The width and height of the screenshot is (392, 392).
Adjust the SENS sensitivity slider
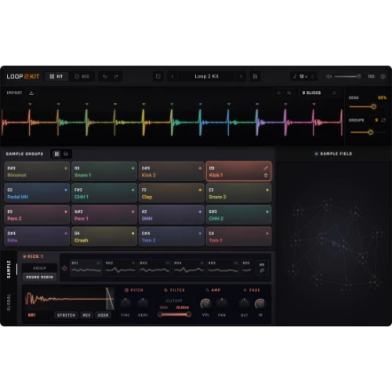[x=367, y=107]
